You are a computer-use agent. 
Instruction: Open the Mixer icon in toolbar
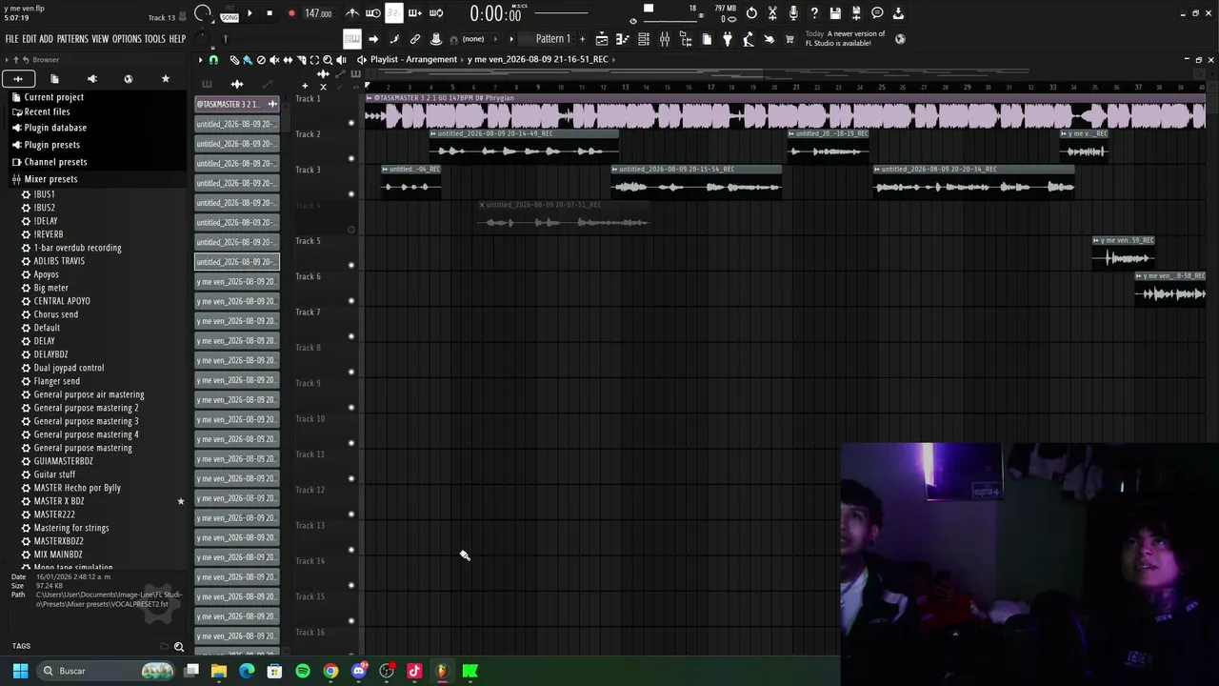pos(665,39)
